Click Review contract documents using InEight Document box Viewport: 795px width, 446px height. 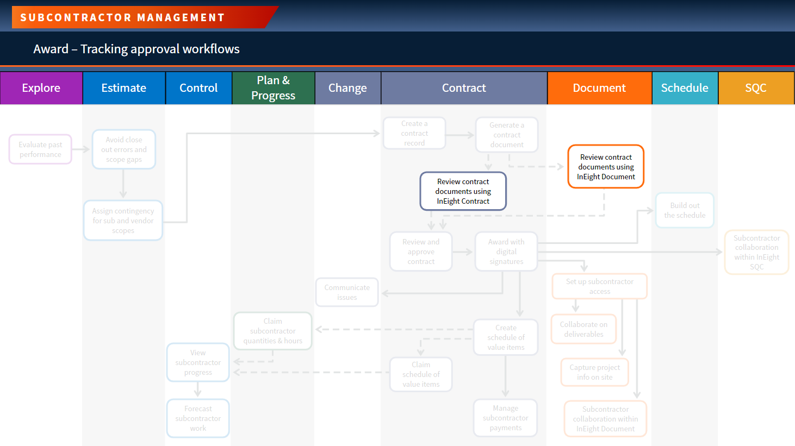point(606,167)
